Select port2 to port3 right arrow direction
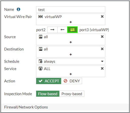130x113 pixels. 52,30
